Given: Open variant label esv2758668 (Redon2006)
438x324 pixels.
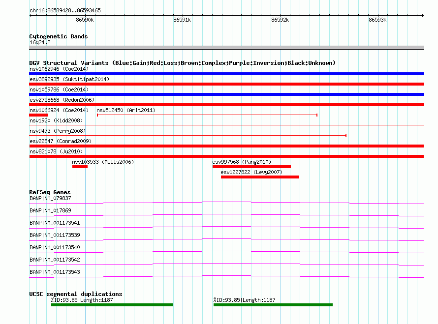Looking at the screenshot, I should (x=62, y=100).
